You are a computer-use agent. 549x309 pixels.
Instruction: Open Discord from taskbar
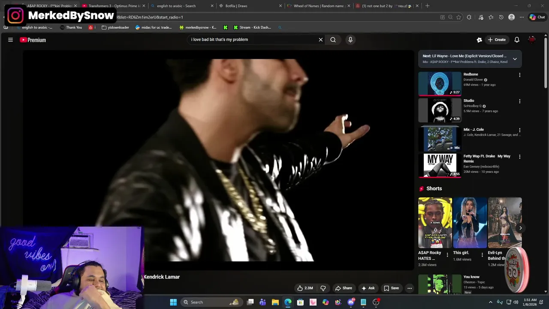pyautogui.click(x=351, y=302)
